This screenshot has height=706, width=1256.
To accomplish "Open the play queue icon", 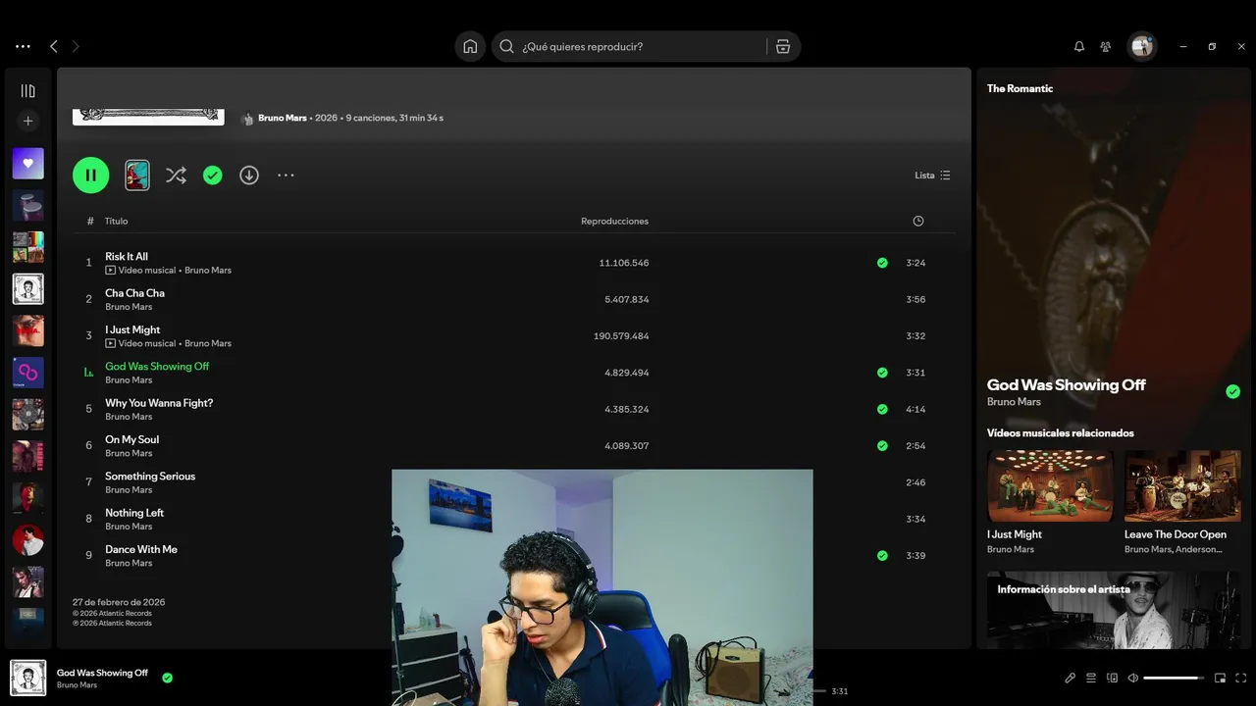I will point(1091,678).
